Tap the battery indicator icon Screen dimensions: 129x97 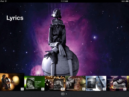point(127,1)
